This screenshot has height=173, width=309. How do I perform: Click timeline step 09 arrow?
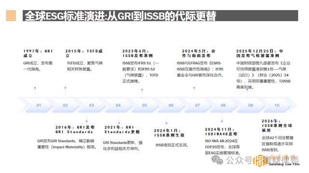251,105
